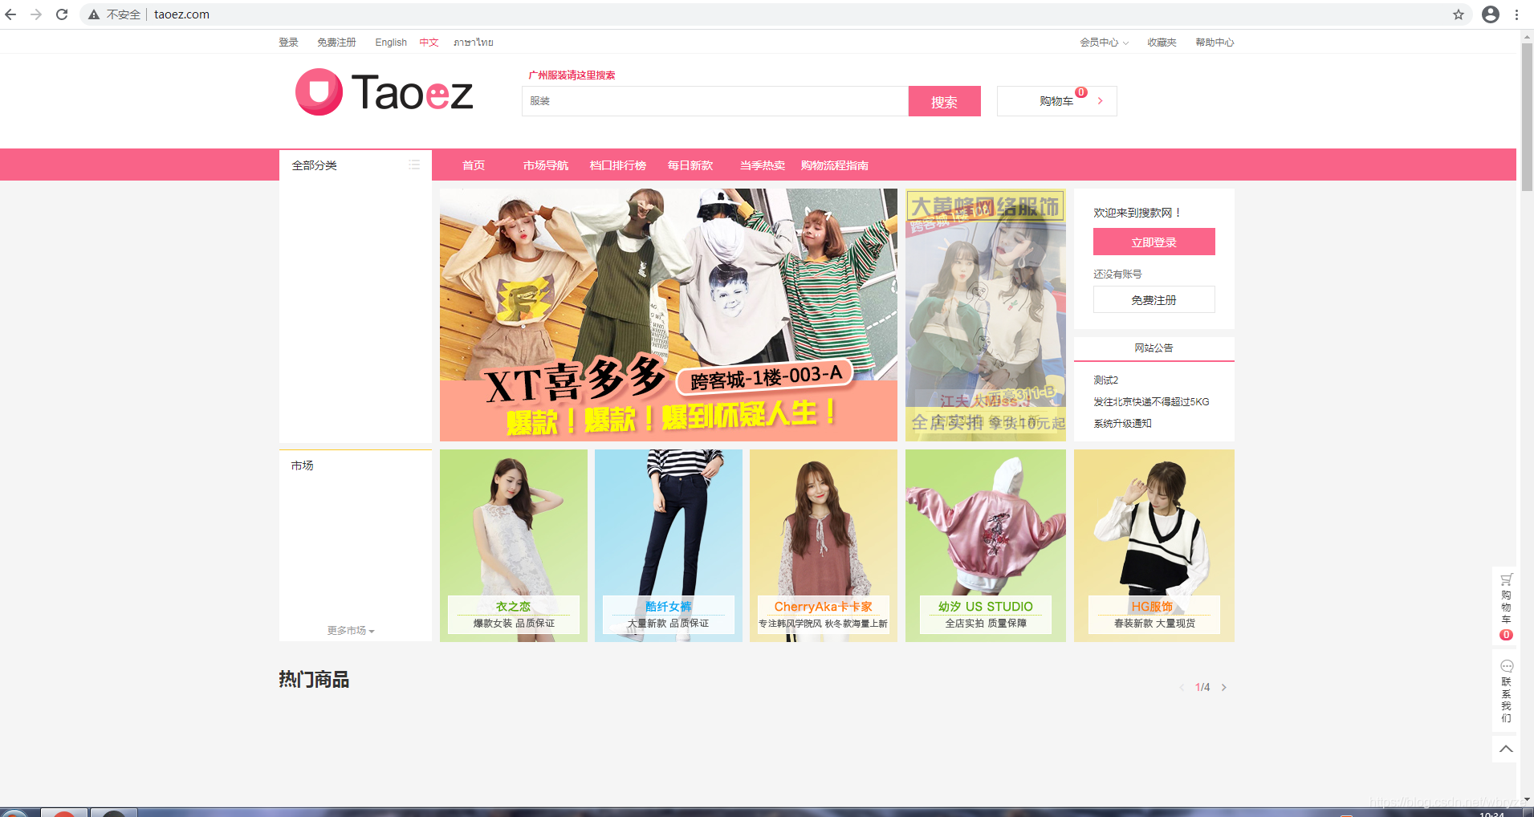Click the 登录 link in top bar

[x=288, y=43]
